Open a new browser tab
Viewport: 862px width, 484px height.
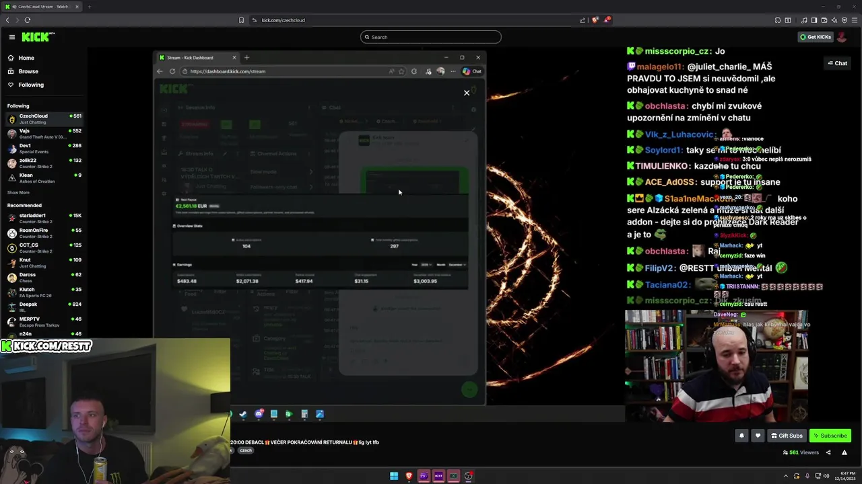click(x=89, y=7)
